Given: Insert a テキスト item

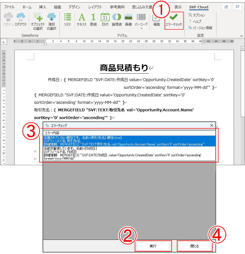Looking at the screenshot, I should tap(82, 19).
